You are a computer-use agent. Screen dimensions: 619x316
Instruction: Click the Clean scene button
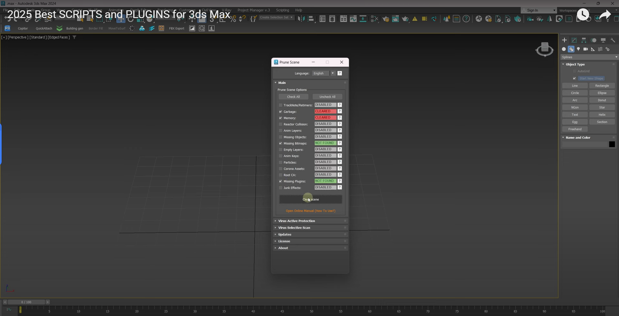310,199
